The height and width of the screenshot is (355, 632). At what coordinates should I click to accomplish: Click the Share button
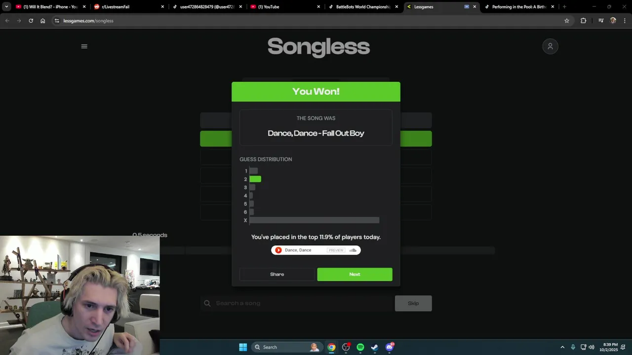point(277,274)
